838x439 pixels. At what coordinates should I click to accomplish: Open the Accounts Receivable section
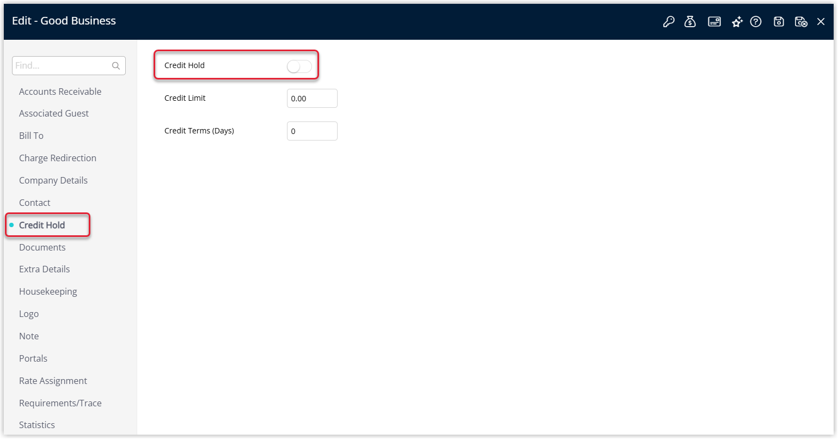(x=60, y=92)
